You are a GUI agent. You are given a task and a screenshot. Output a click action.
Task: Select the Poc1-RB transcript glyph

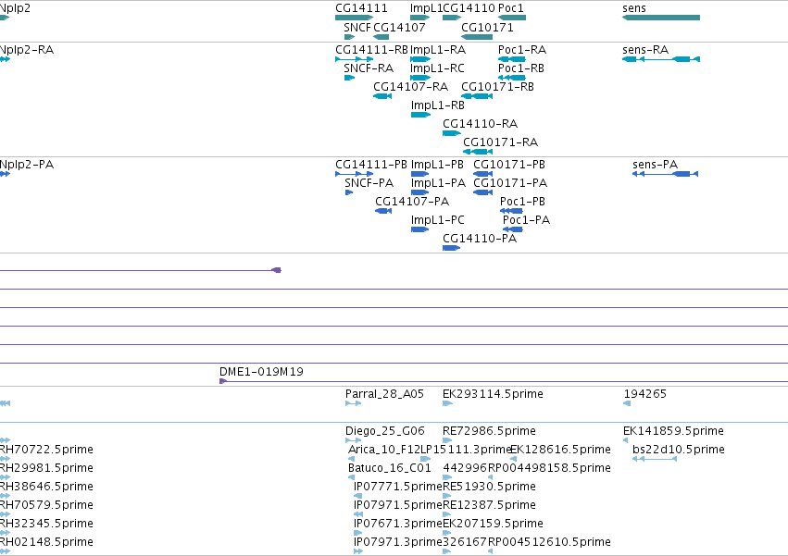point(512,78)
